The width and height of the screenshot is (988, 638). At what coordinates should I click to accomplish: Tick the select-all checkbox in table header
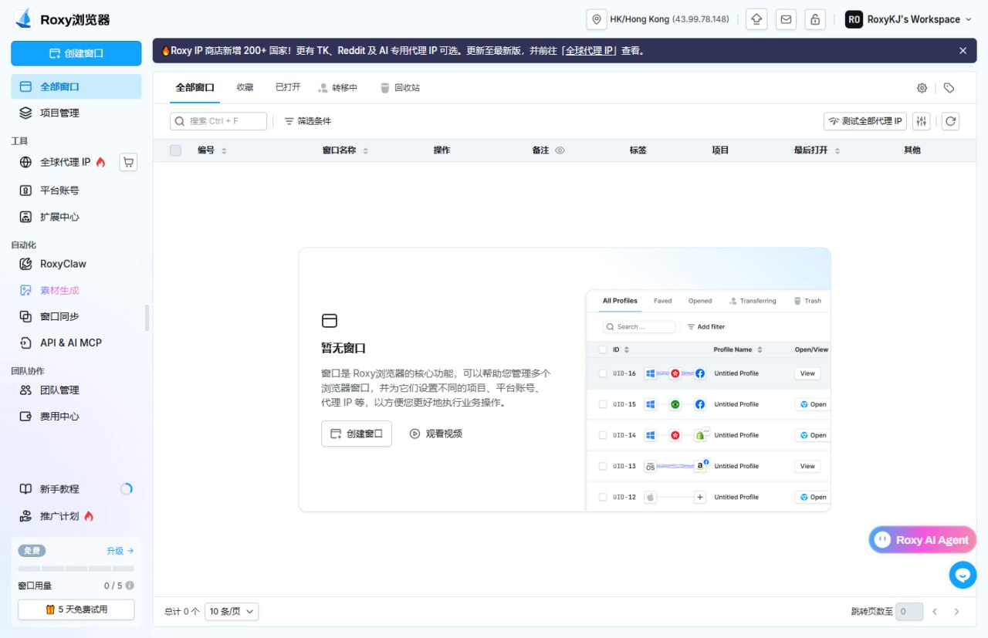[176, 150]
